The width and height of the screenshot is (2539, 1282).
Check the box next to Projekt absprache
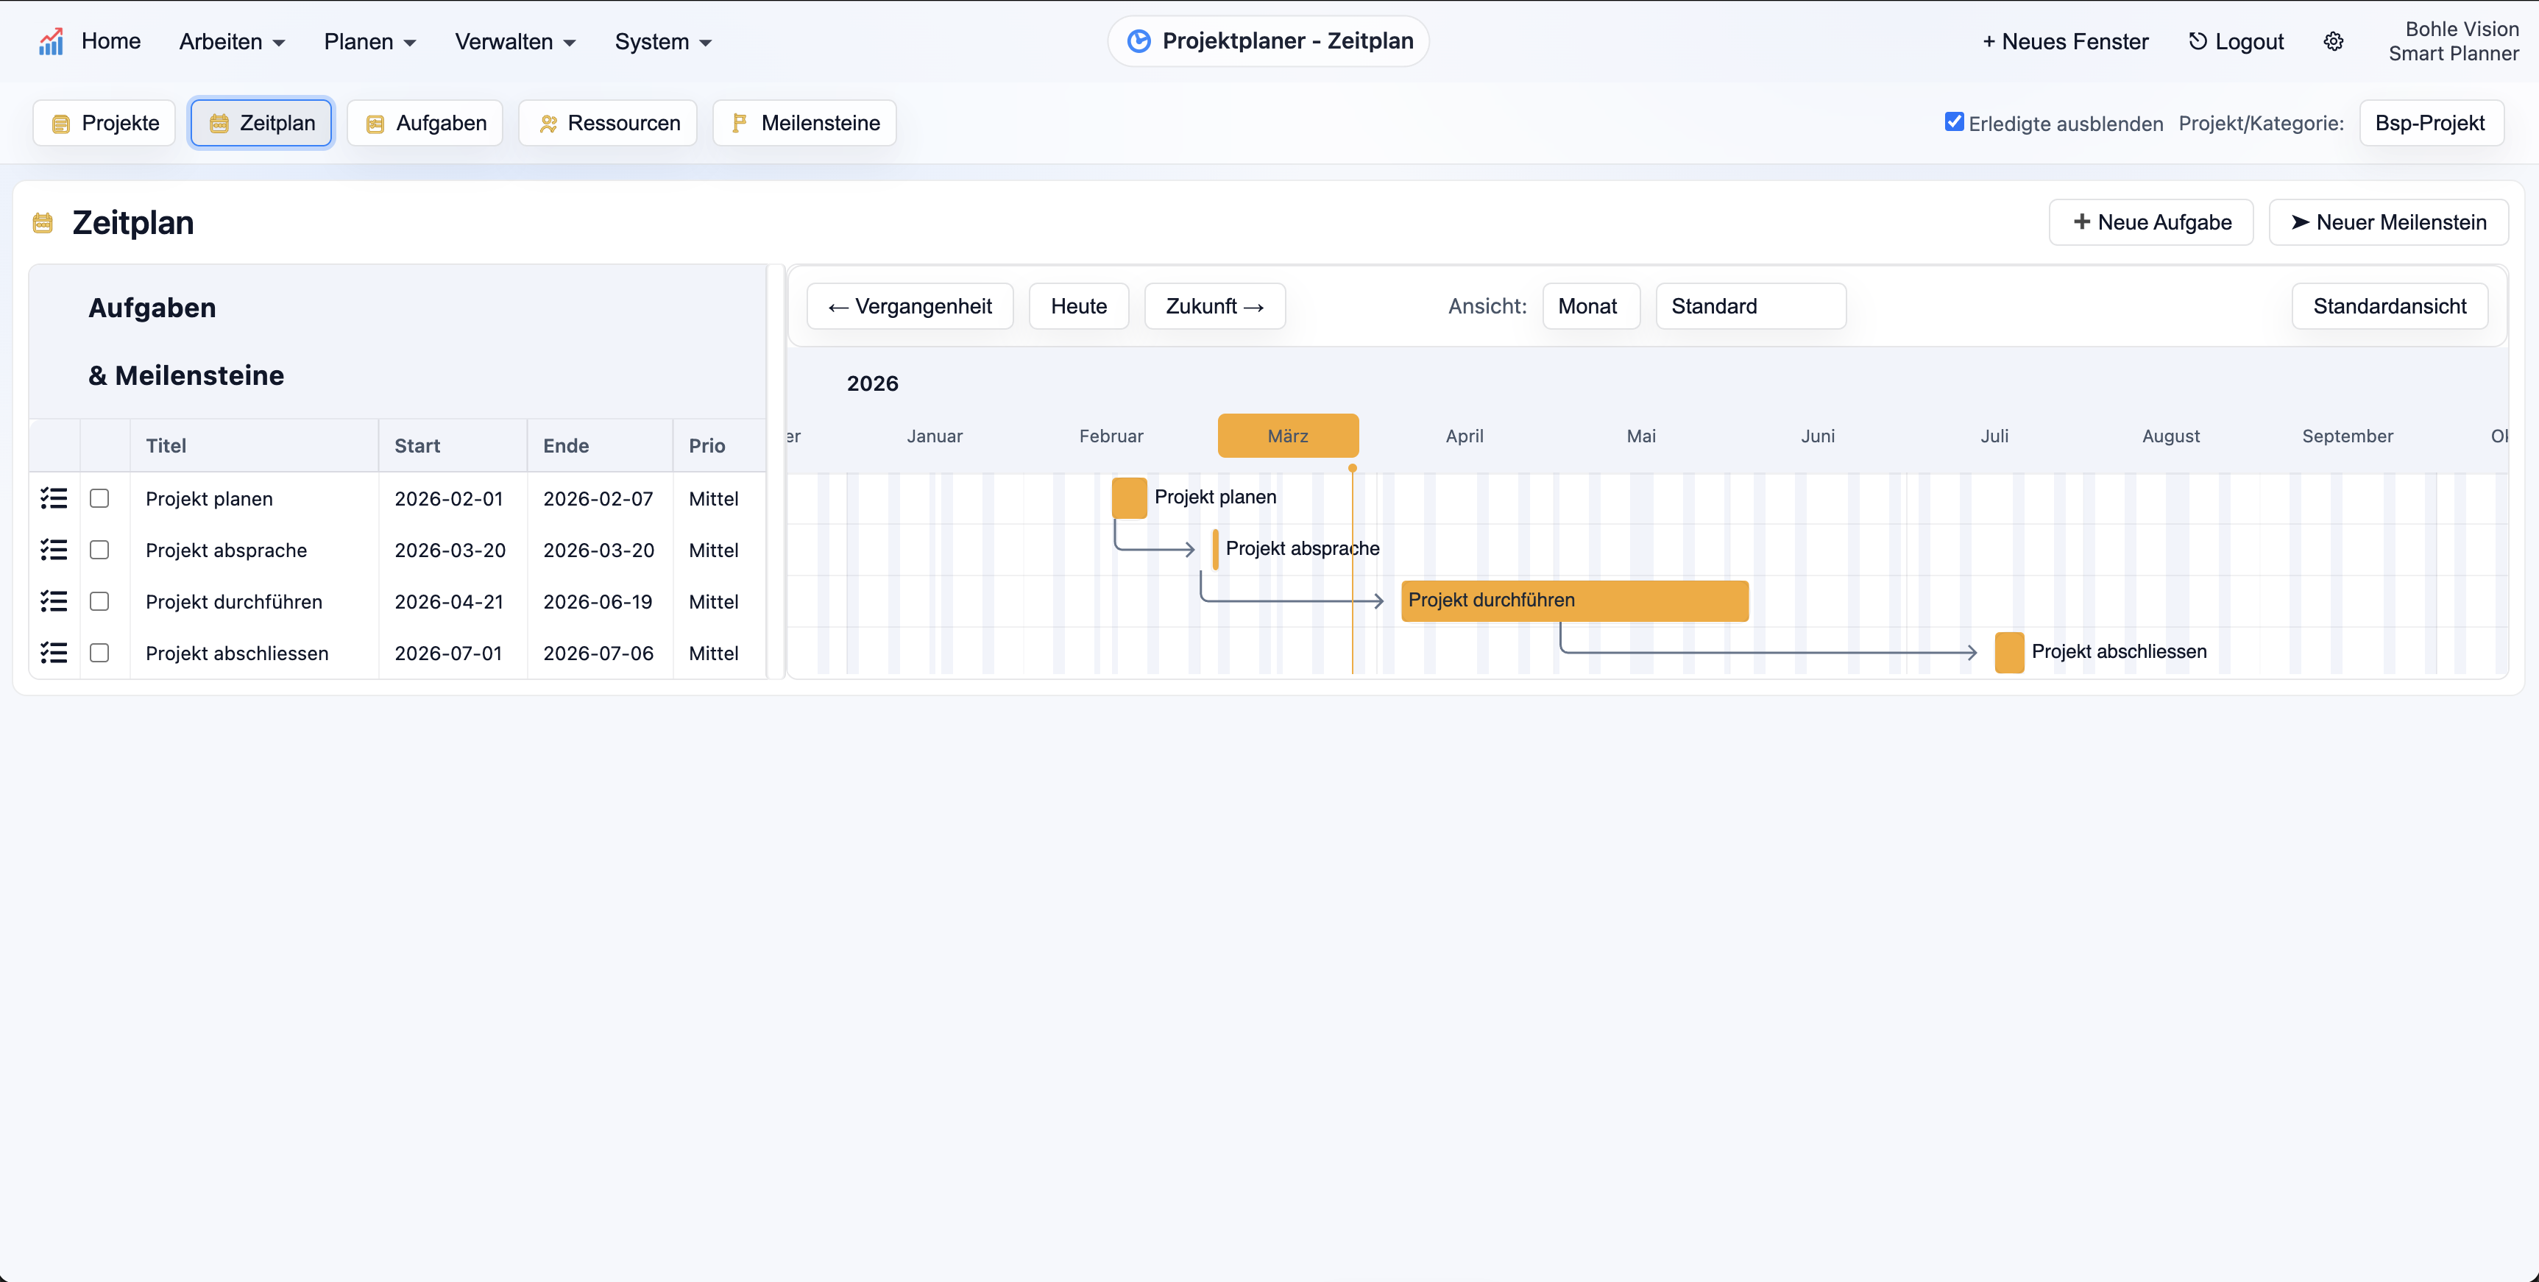point(99,550)
